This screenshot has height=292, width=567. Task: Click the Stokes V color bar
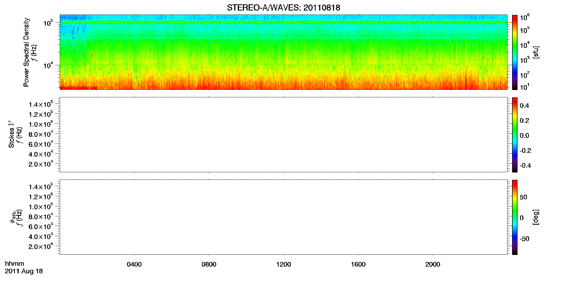click(515, 135)
